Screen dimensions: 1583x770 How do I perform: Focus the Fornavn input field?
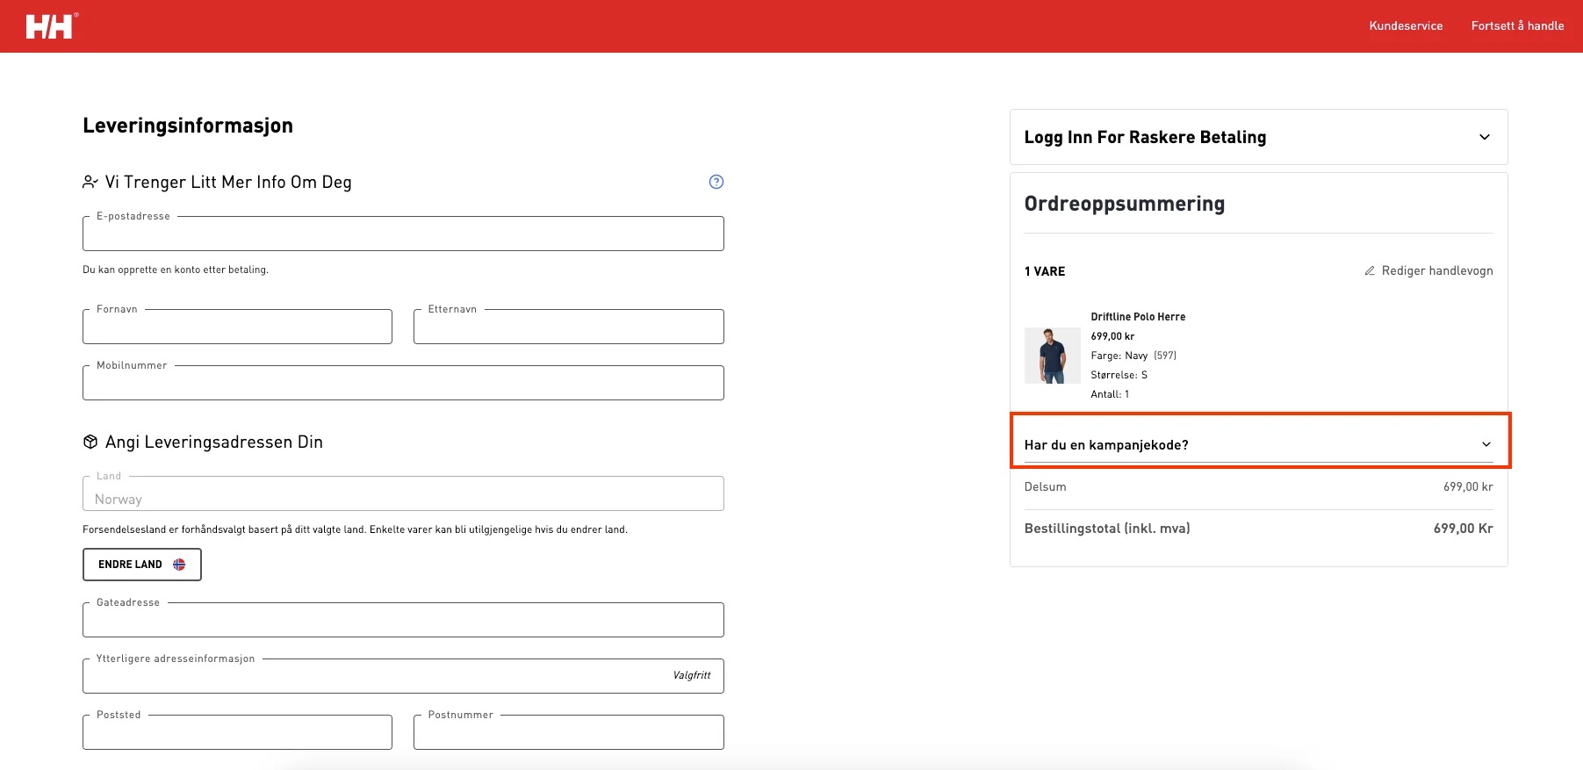tap(237, 327)
